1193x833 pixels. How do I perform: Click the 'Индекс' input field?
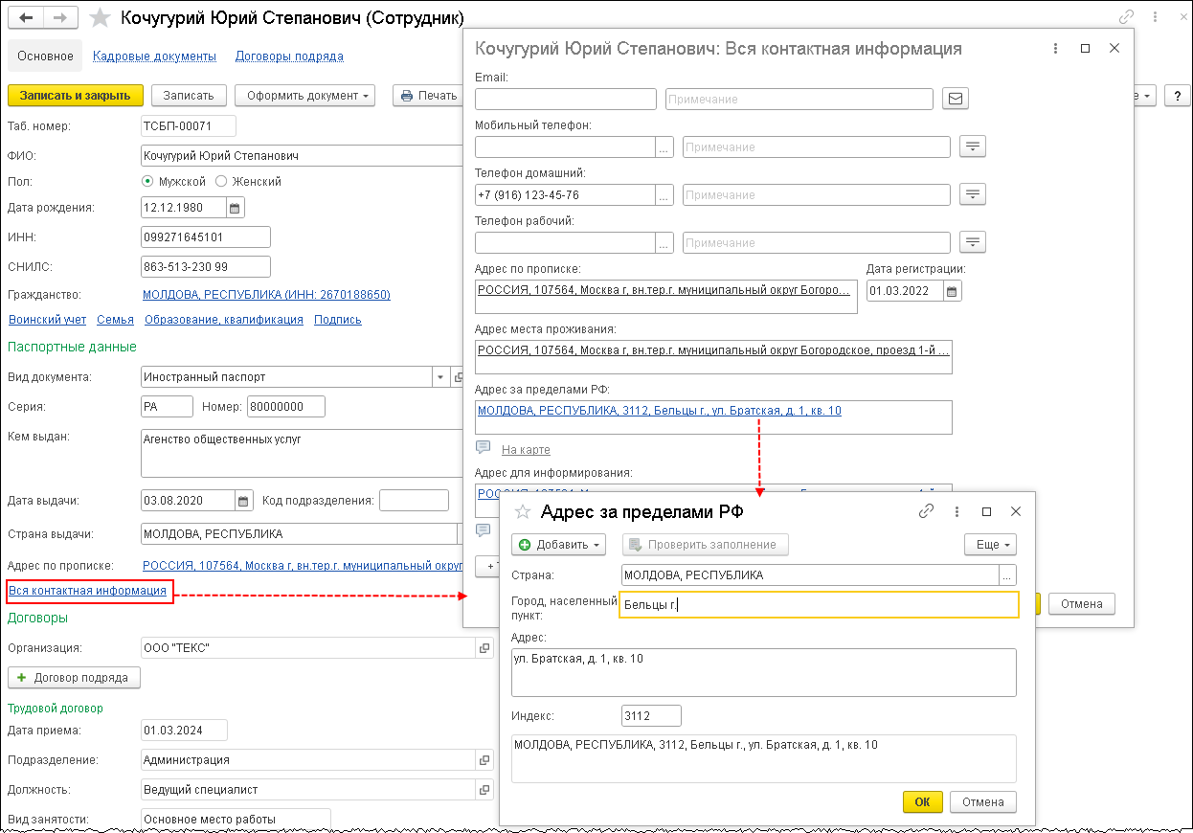coord(651,715)
